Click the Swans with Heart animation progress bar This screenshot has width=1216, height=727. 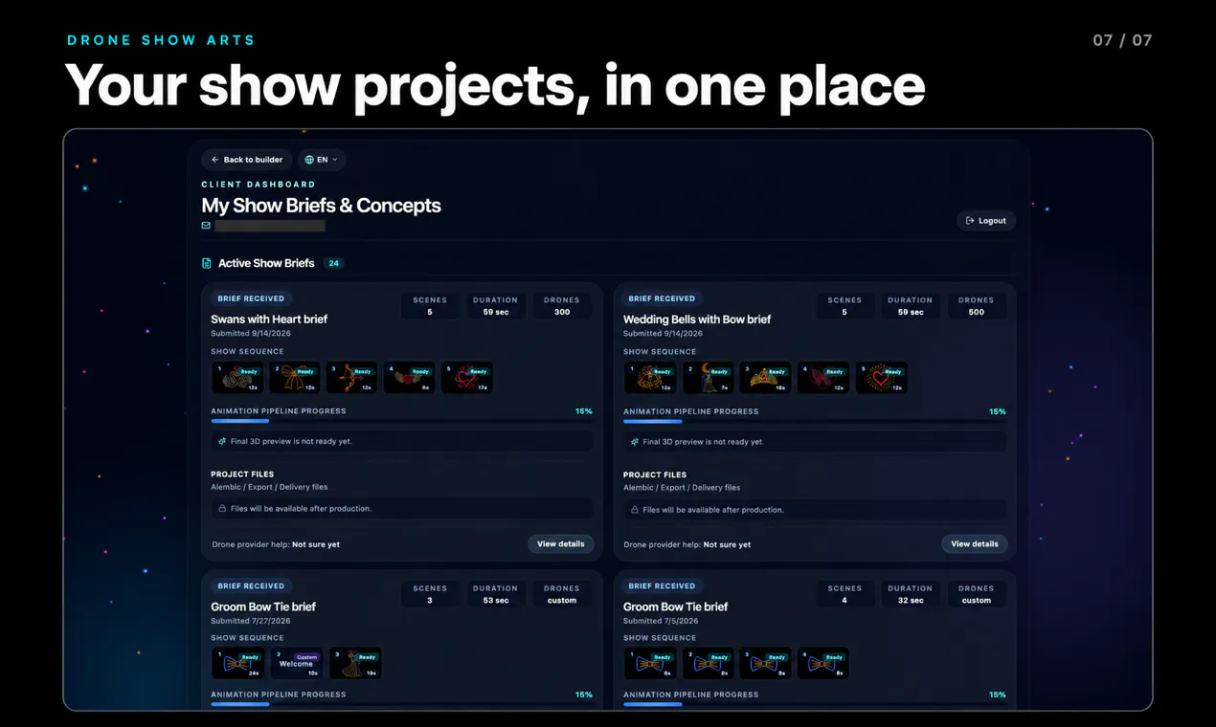402,421
